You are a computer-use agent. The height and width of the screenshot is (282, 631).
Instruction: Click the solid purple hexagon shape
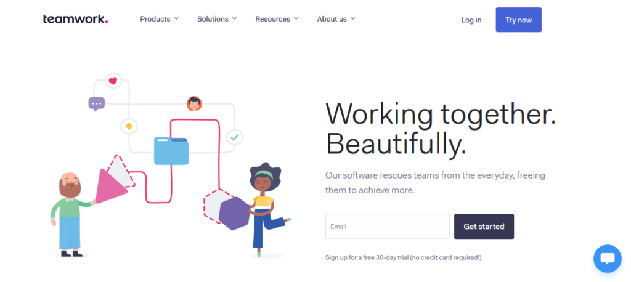(235, 213)
